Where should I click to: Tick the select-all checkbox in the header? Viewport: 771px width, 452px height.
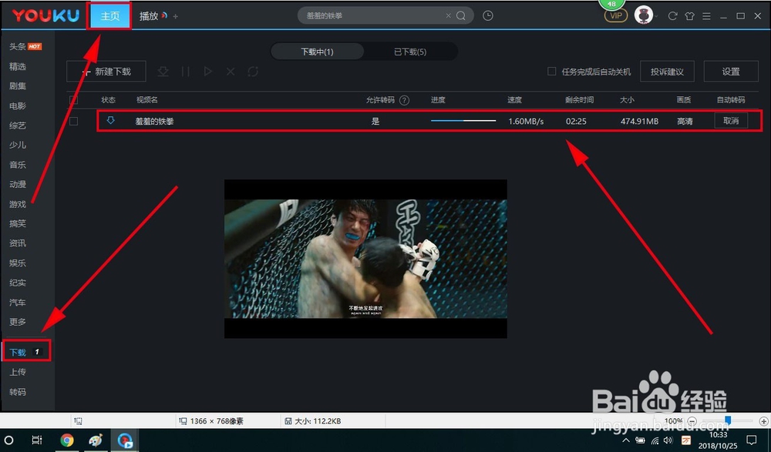click(x=74, y=100)
